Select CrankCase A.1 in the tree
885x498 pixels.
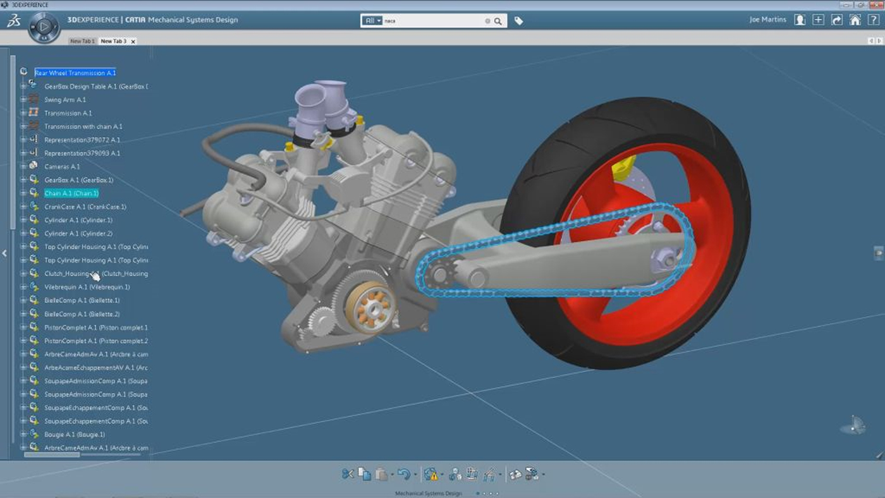(85, 207)
